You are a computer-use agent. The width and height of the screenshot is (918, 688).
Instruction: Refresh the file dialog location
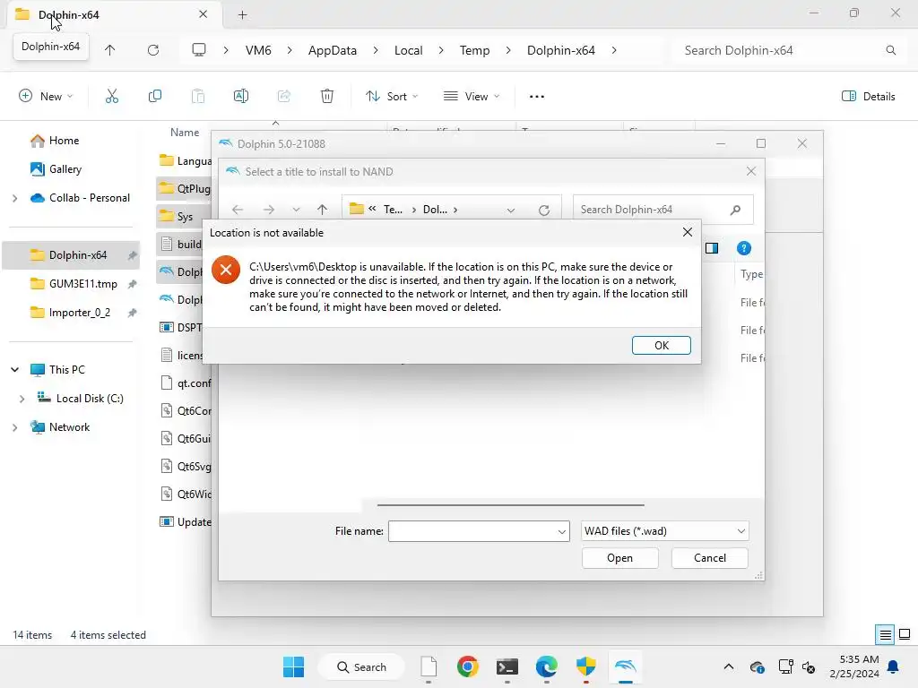click(x=544, y=210)
